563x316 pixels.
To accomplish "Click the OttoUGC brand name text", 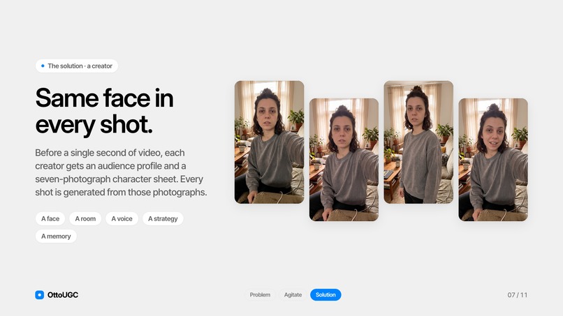I will [63, 295].
